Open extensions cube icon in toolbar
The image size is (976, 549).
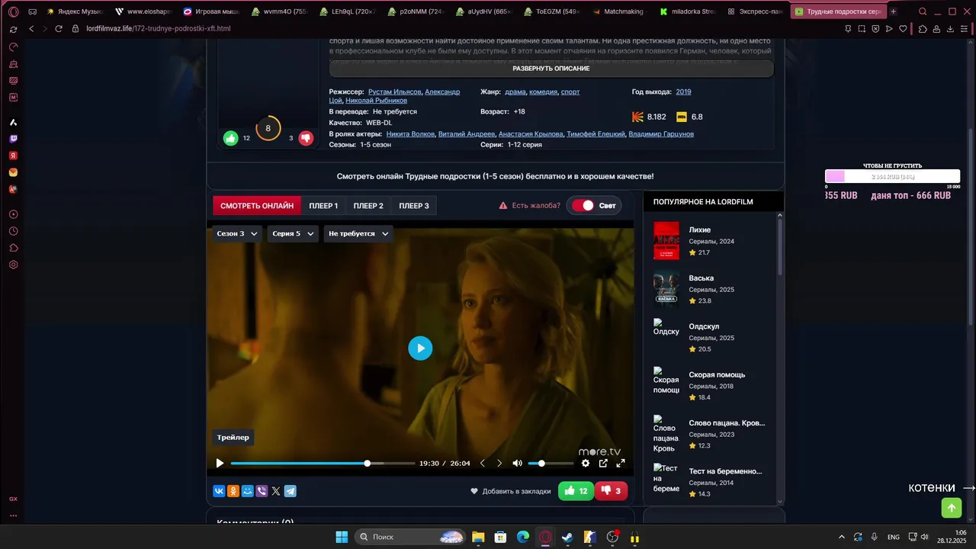[x=923, y=28]
